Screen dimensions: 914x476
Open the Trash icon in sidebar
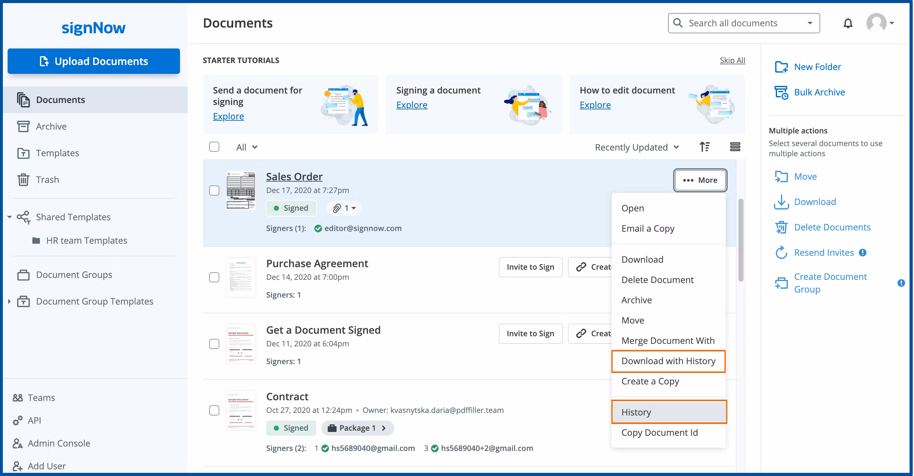click(23, 179)
